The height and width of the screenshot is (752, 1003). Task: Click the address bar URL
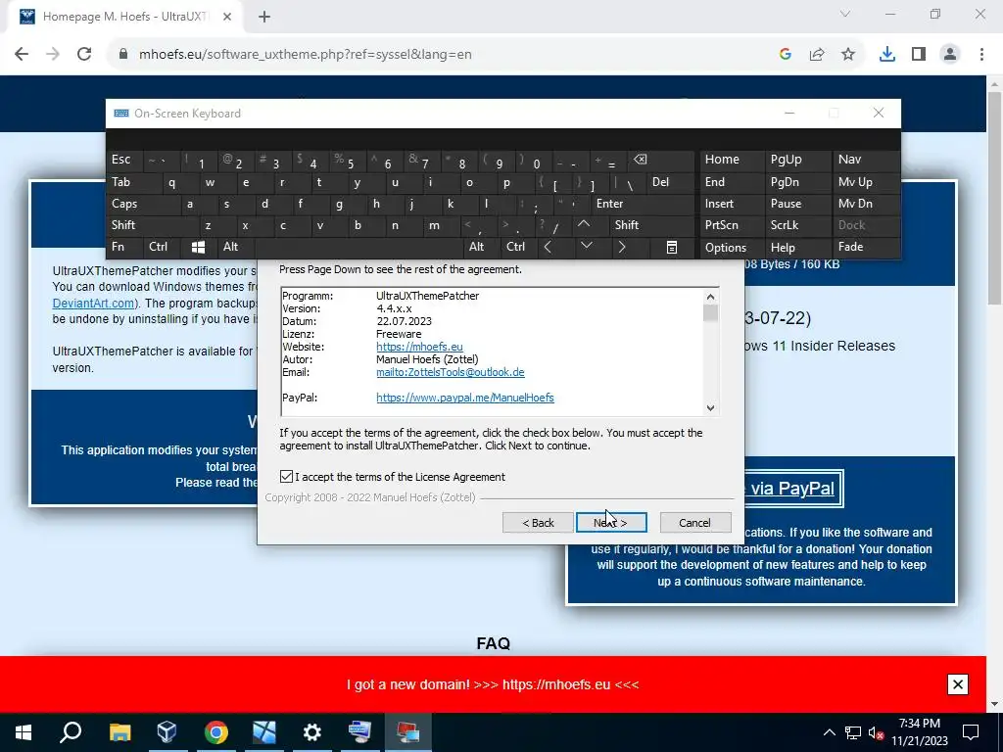(306, 55)
